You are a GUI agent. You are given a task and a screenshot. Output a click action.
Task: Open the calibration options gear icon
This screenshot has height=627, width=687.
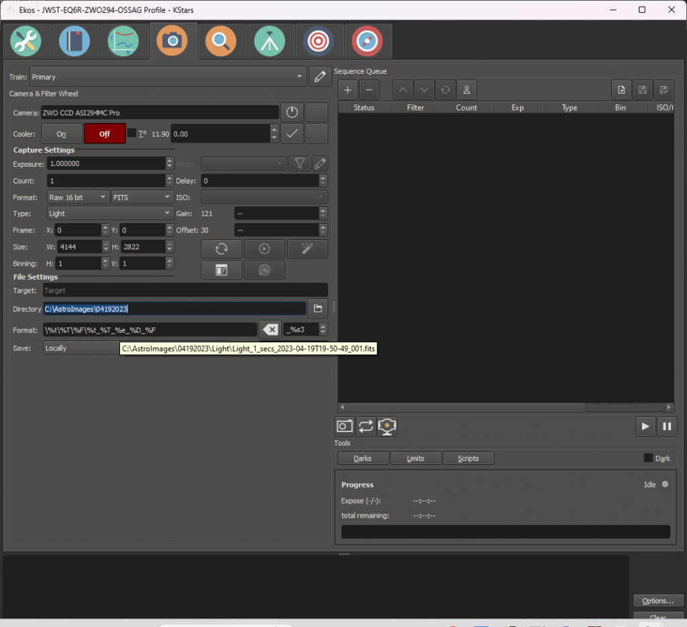click(x=264, y=249)
